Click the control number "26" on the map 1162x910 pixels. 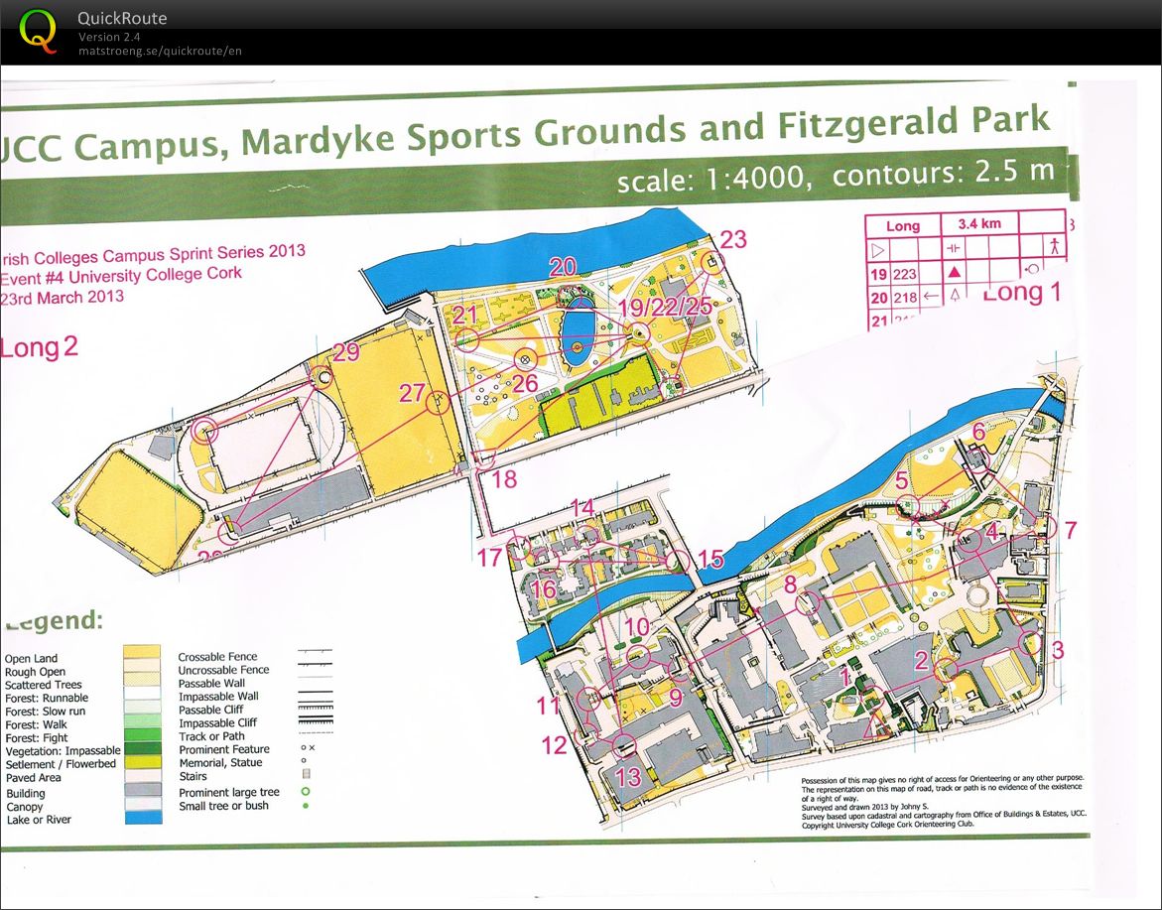(525, 384)
